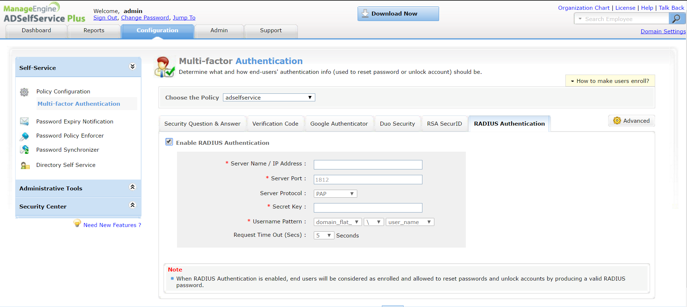Screen dimensions: 687x307
Task: Click the Password Expiry Notification envelope icon
Action: tap(24, 122)
